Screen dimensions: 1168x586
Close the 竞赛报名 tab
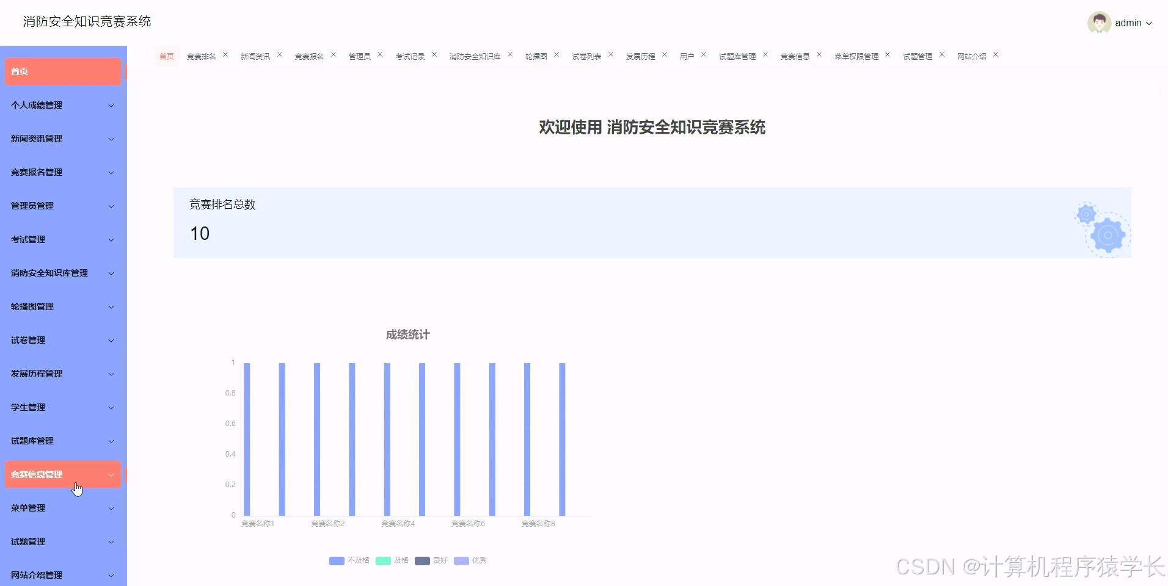point(334,55)
